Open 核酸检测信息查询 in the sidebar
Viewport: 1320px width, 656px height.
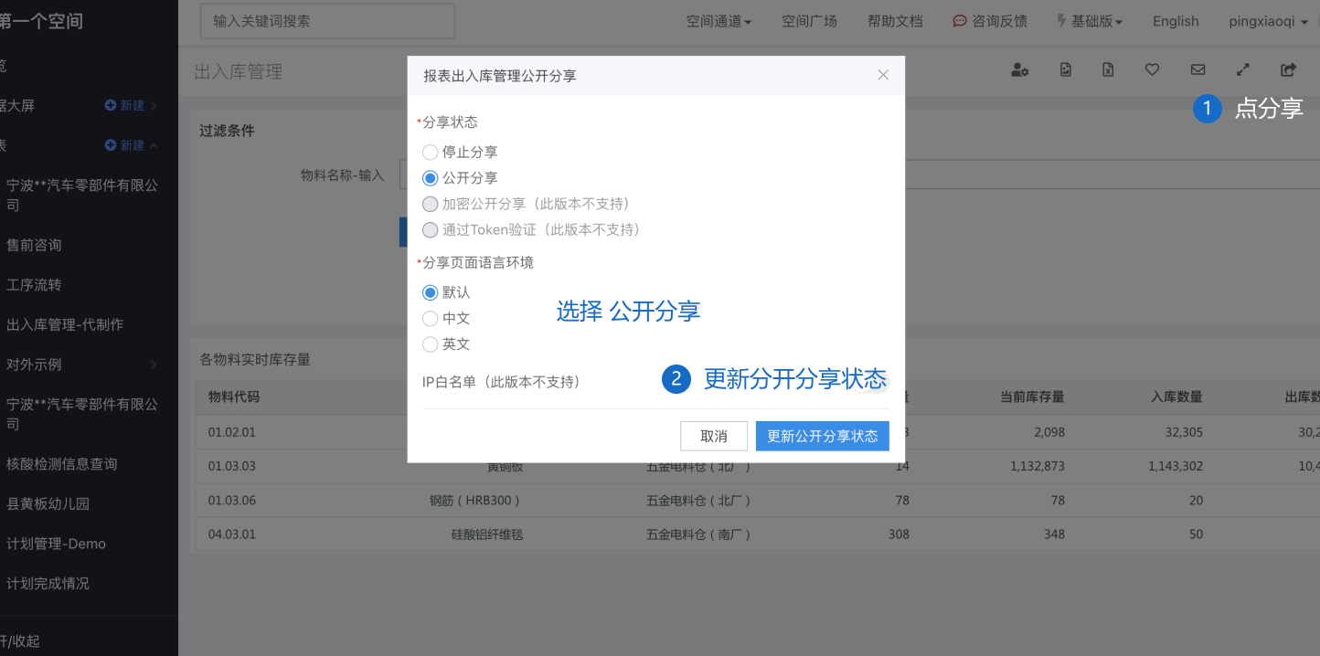(62, 464)
